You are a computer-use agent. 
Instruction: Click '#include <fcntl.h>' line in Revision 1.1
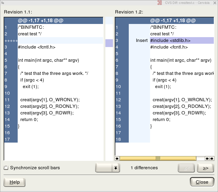pyautogui.click(x=37, y=47)
